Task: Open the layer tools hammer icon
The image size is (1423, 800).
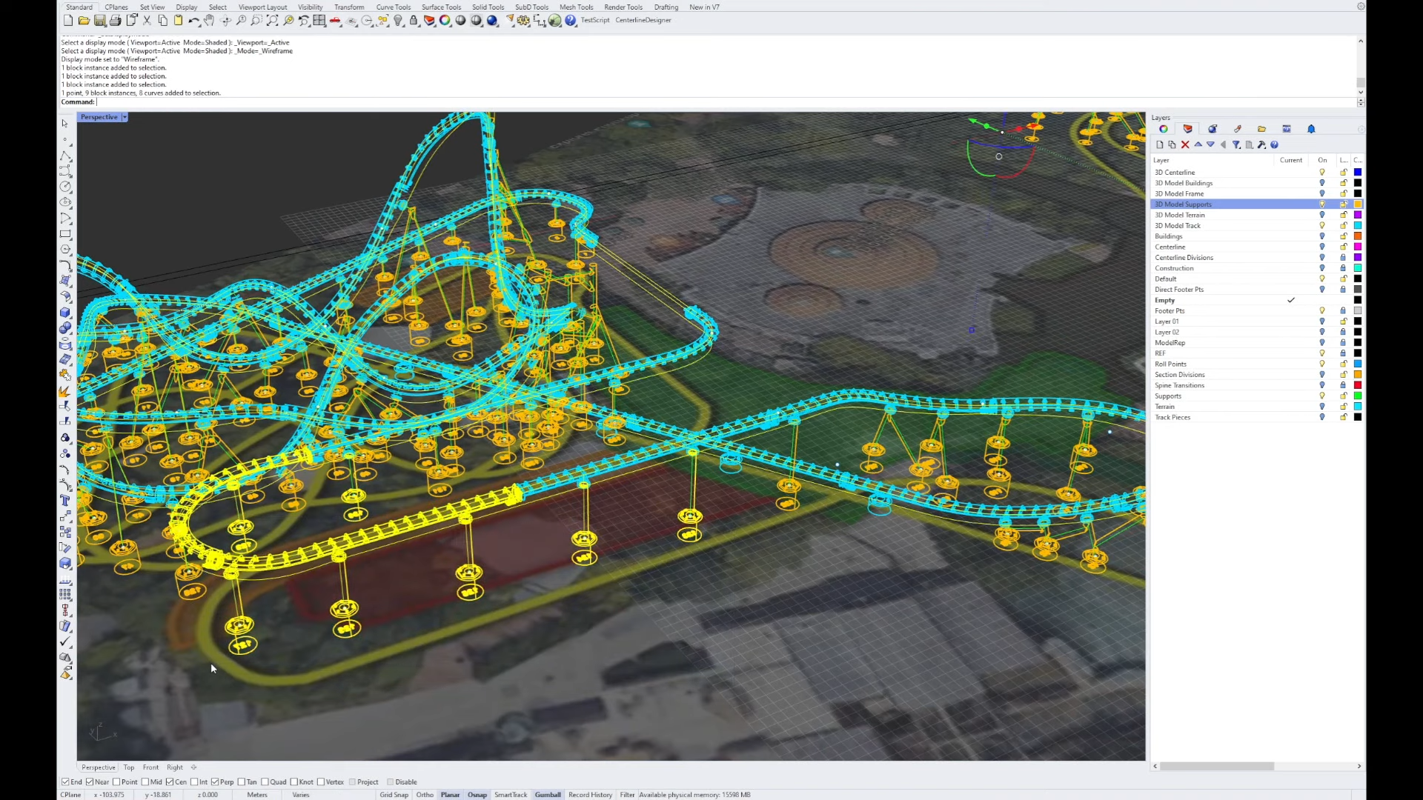Action: [x=1261, y=145]
